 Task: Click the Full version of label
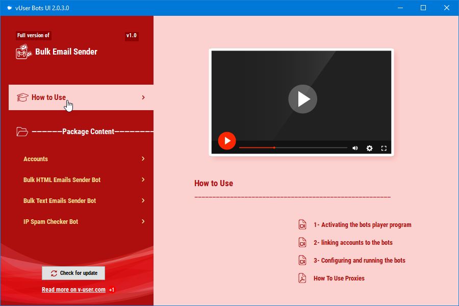pos(33,35)
